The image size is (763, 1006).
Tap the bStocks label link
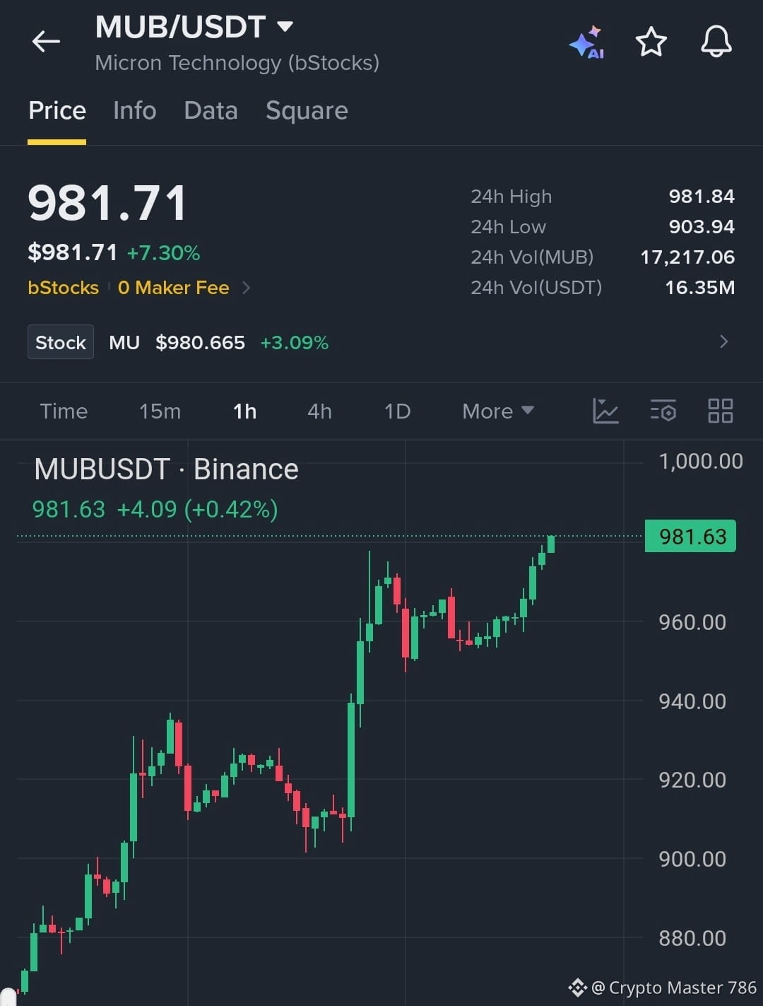tap(63, 288)
